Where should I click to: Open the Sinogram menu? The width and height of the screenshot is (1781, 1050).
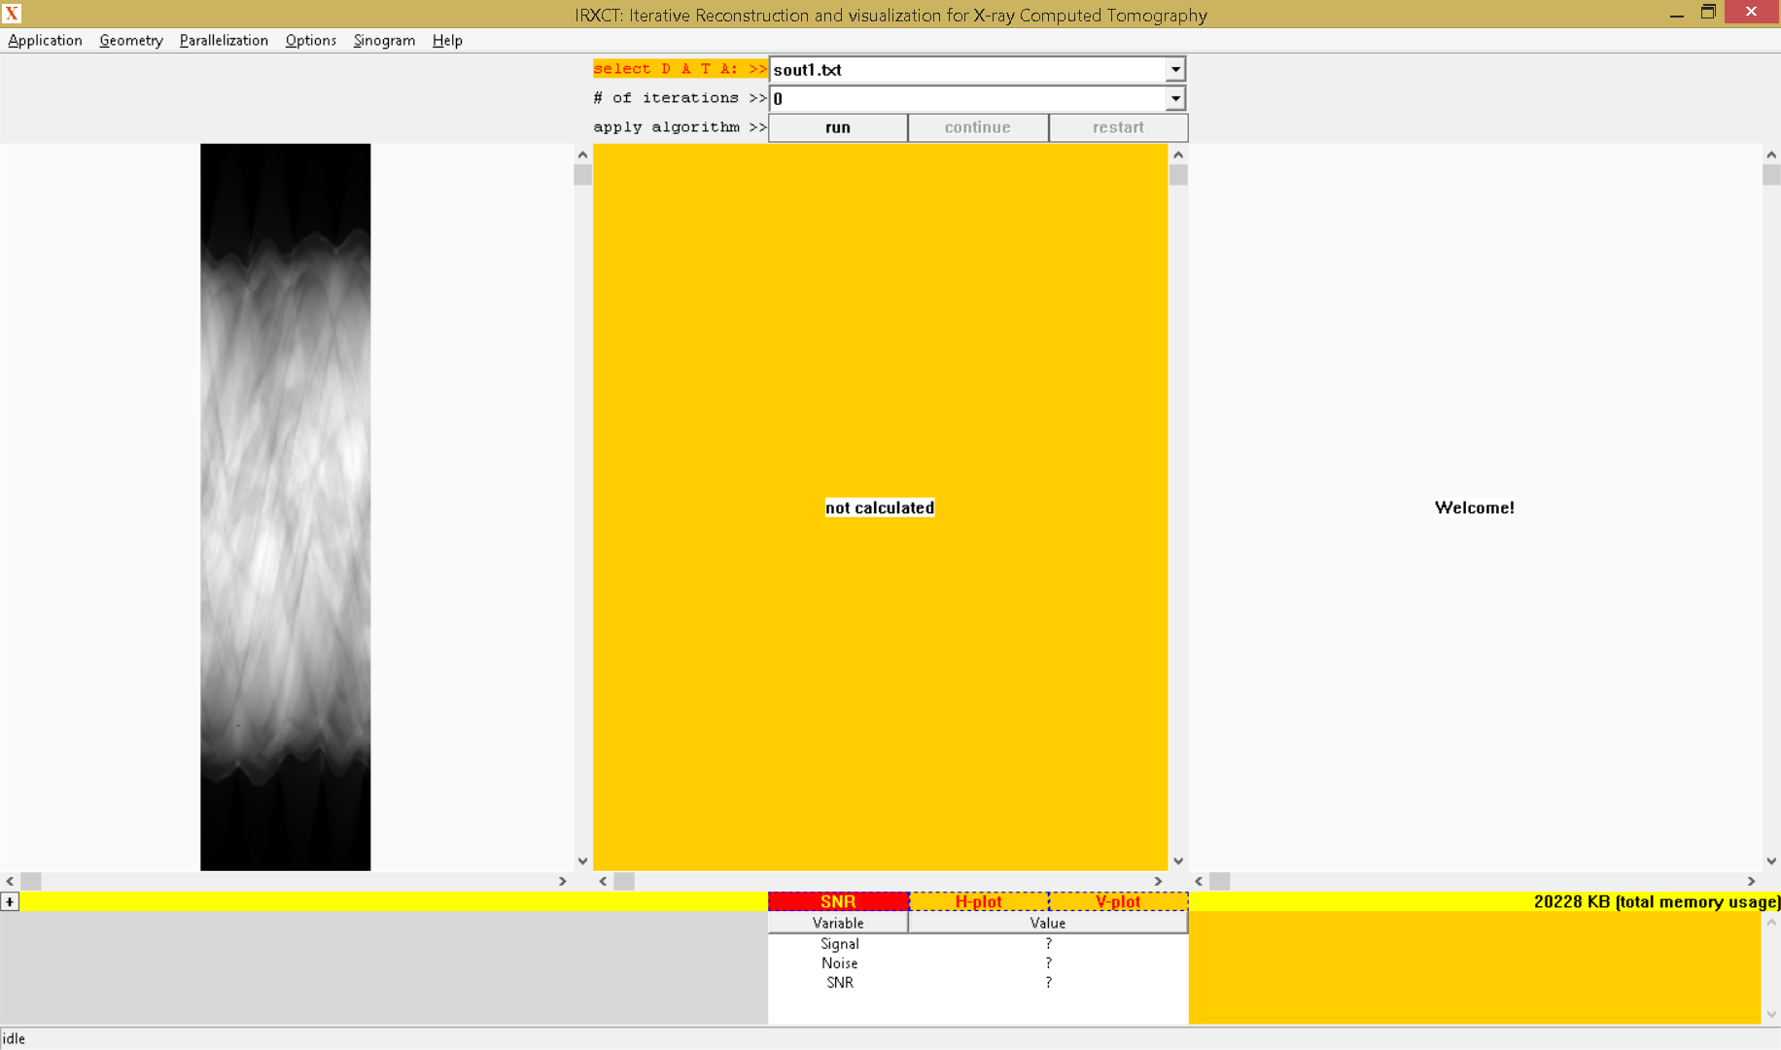[384, 40]
